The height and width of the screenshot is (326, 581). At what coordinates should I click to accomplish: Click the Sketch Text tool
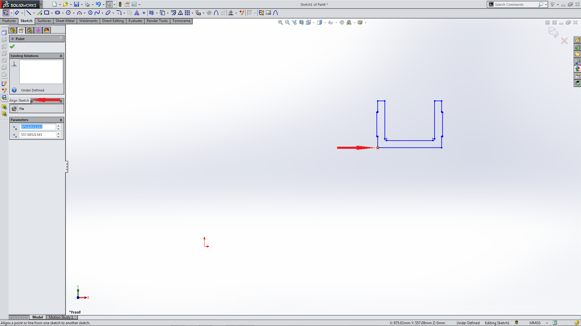coord(137,13)
